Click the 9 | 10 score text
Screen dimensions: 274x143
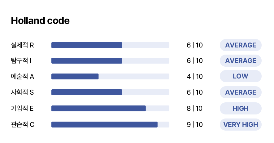pyautogui.click(x=194, y=125)
